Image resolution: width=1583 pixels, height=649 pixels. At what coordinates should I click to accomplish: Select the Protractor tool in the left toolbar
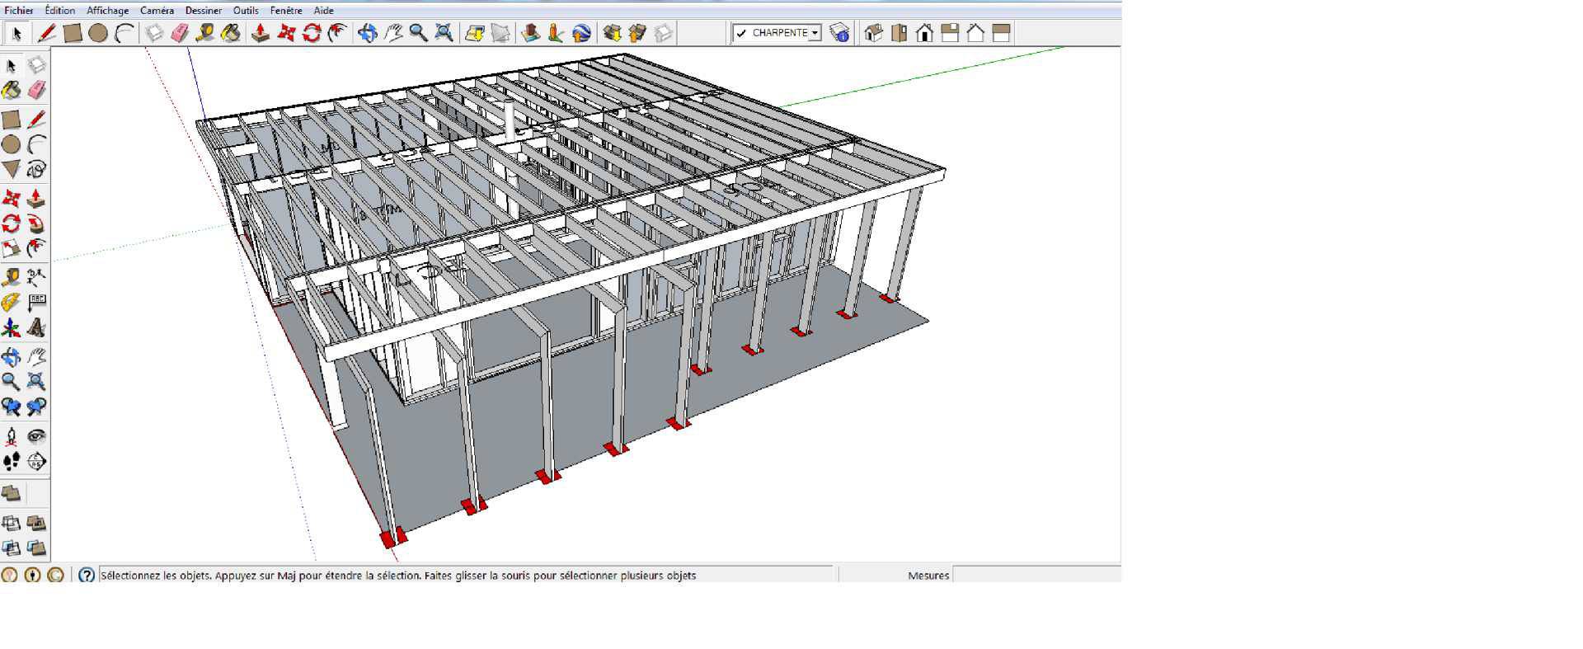pyautogui.click(x=11, y=303)
